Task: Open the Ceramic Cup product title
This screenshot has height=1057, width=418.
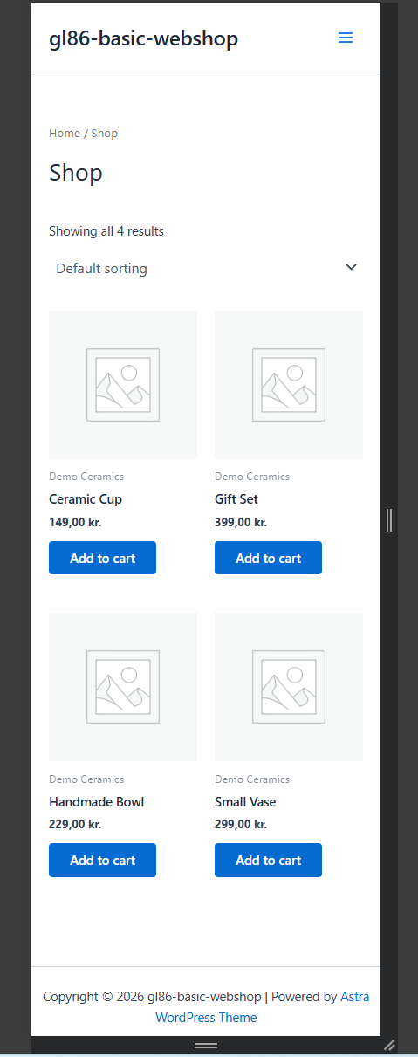Action: tap(86, 499)
